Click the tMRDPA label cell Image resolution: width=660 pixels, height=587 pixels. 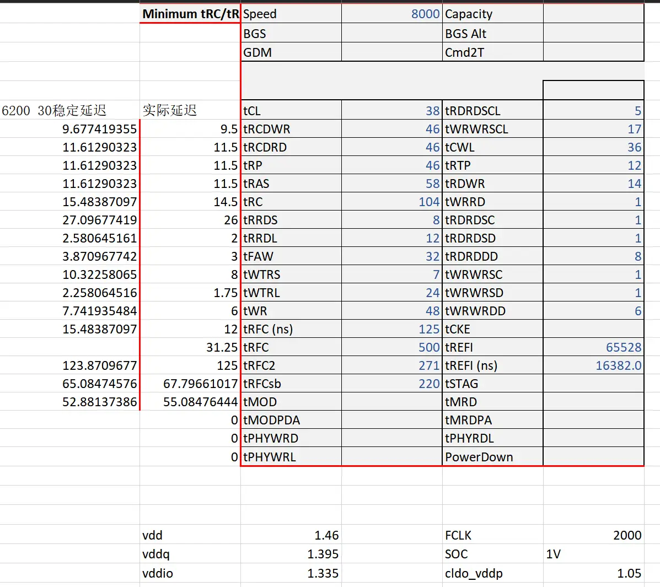[x=492, y=420]
